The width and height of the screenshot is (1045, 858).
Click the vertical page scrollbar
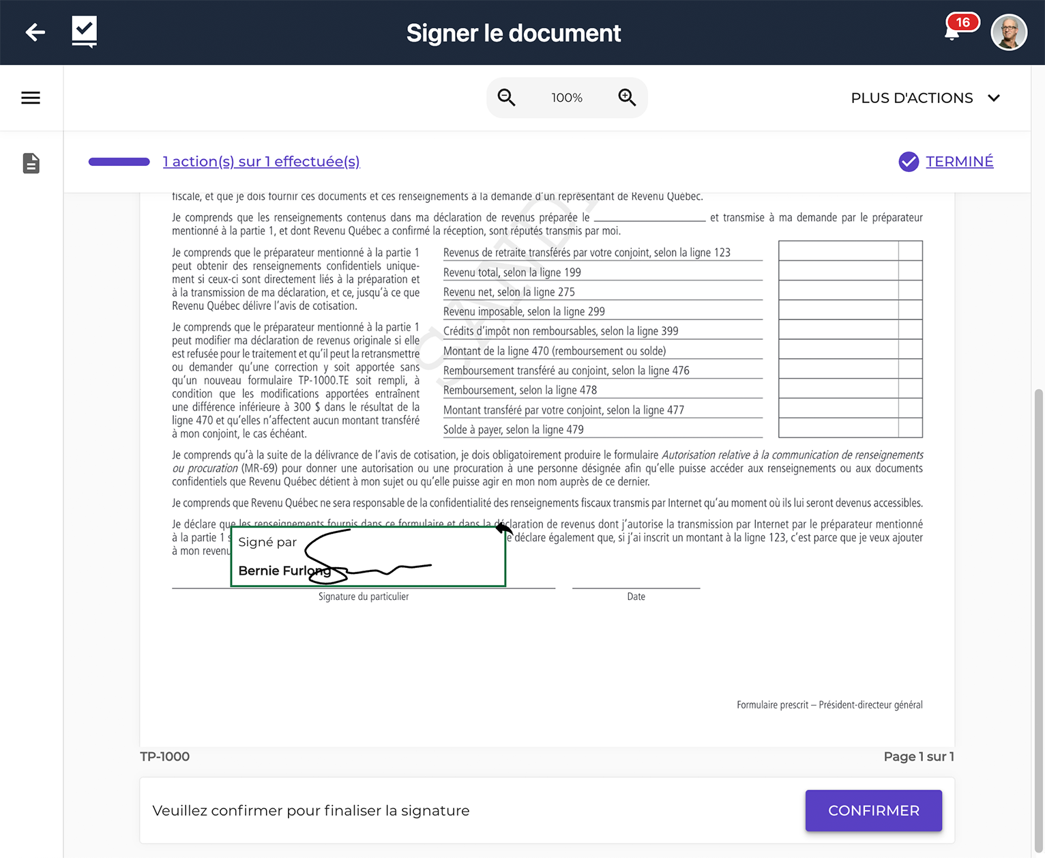(x=1038, y=621)
